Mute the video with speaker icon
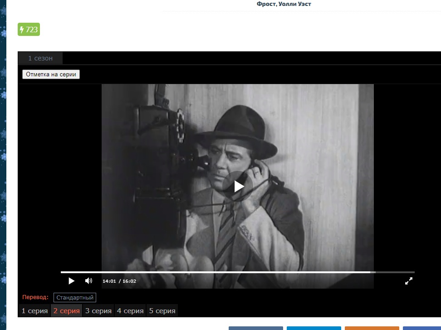Screen dimensions: 441x330 88,281
